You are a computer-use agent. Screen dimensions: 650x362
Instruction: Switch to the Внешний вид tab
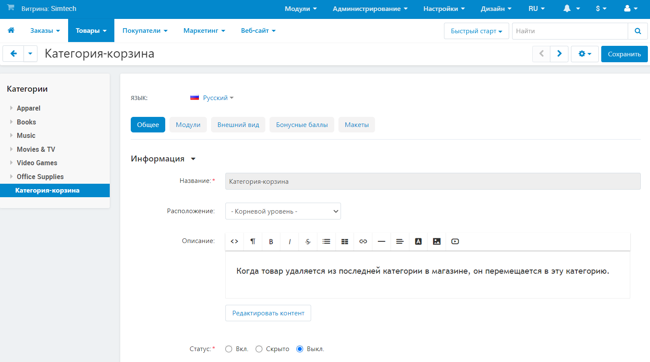coord(238,125)
